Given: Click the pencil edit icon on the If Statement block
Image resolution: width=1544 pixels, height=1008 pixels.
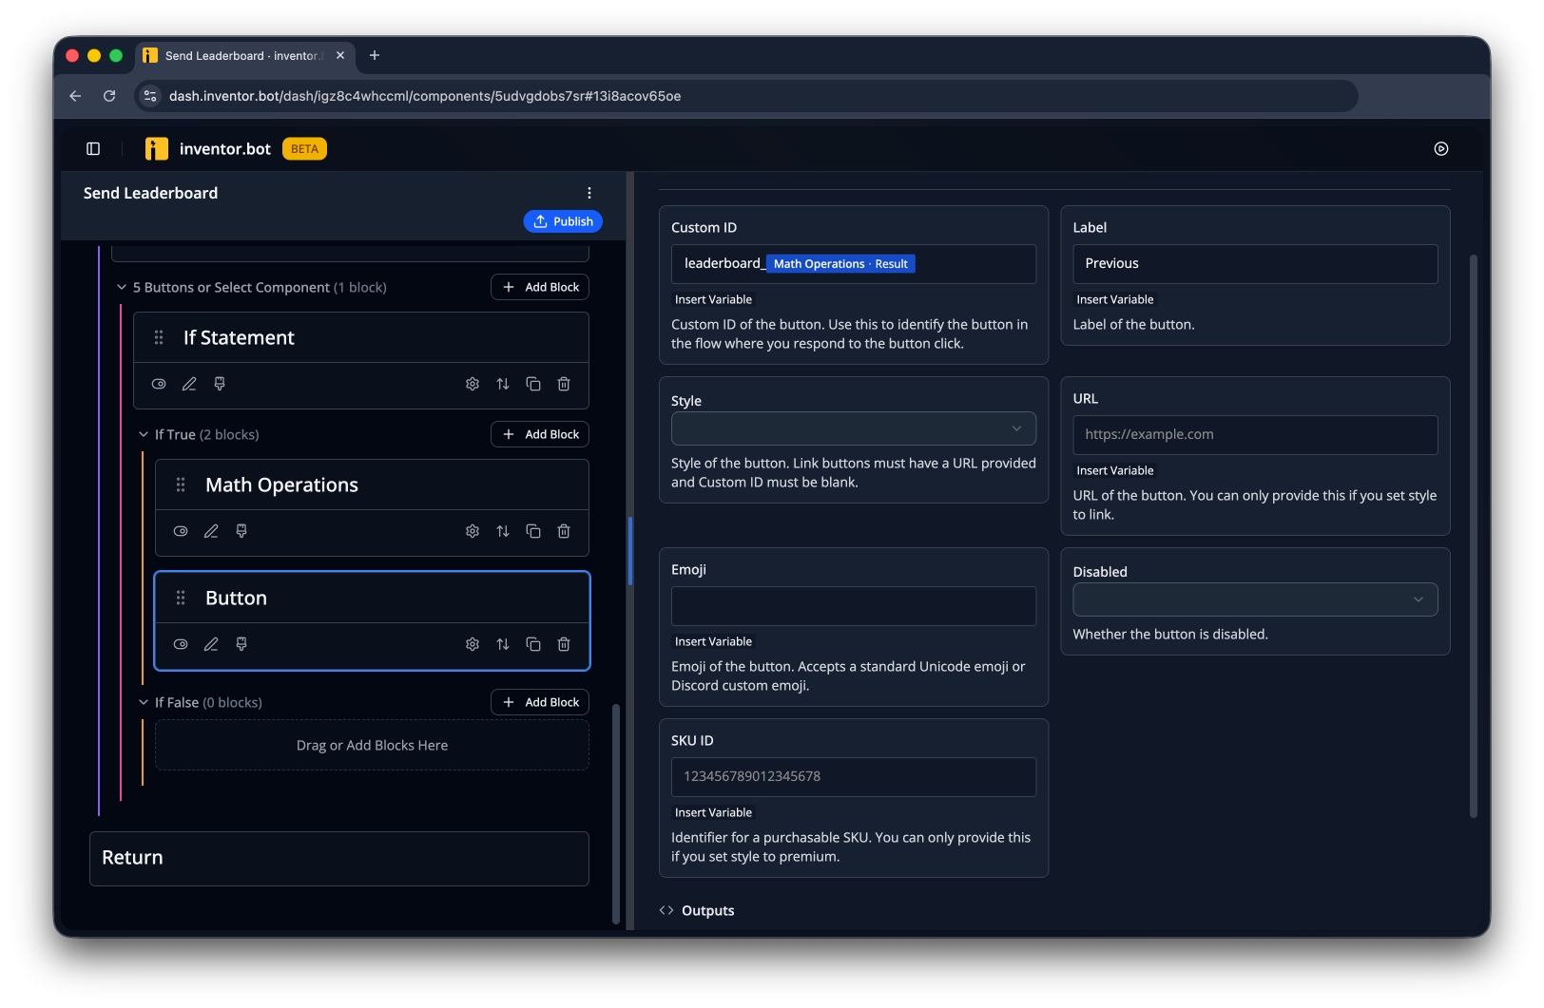Looking at the screenshot, I should (189, 384).
